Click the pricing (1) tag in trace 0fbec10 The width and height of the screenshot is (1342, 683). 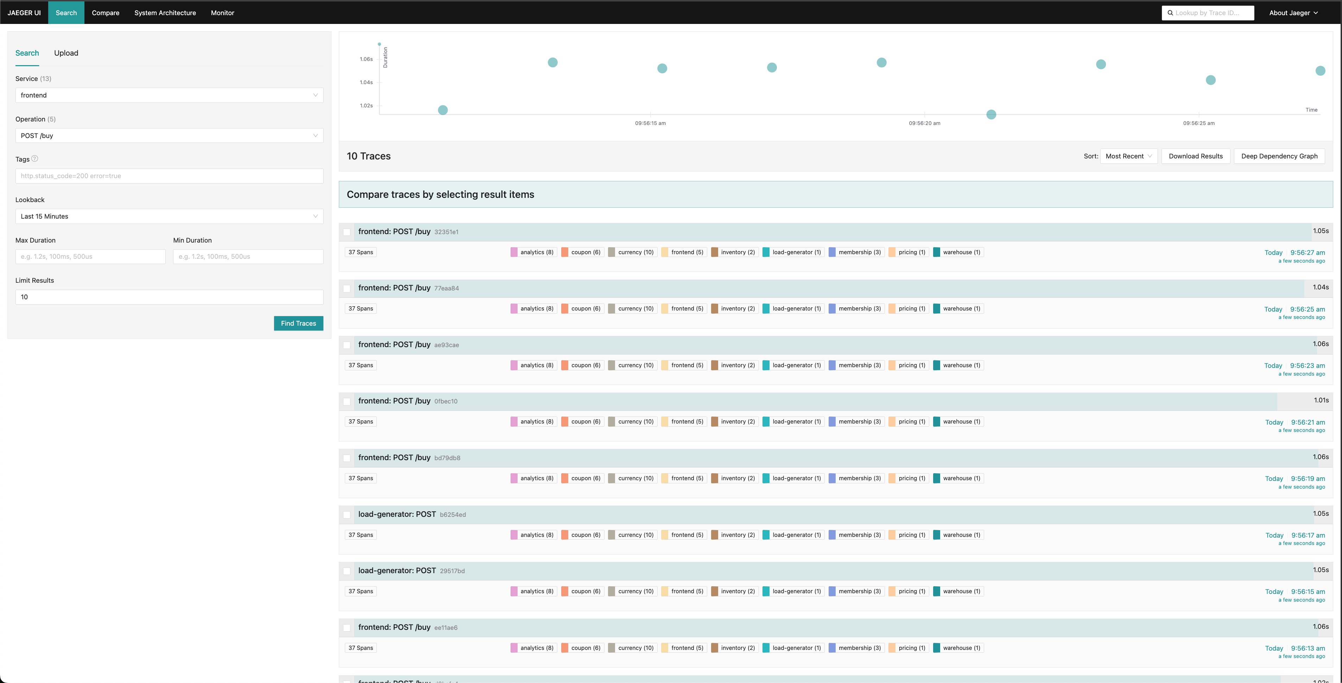click(x=909, y=422)
